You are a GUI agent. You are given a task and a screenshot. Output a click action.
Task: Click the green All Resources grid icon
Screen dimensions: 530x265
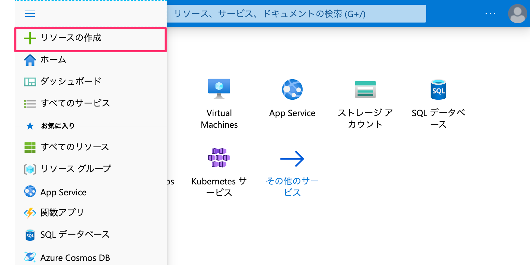[x=30, y=148]
